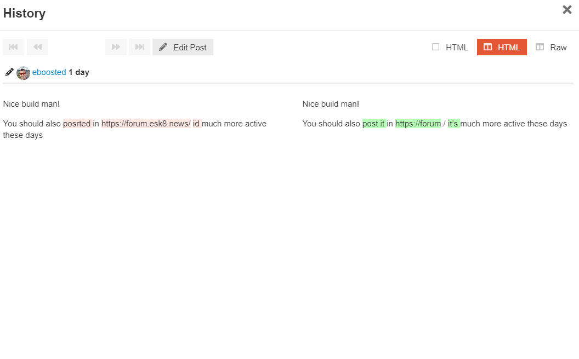Open the removed forum.esk8.news link
This screenshot has height=359, width=579.
(146, 124)
